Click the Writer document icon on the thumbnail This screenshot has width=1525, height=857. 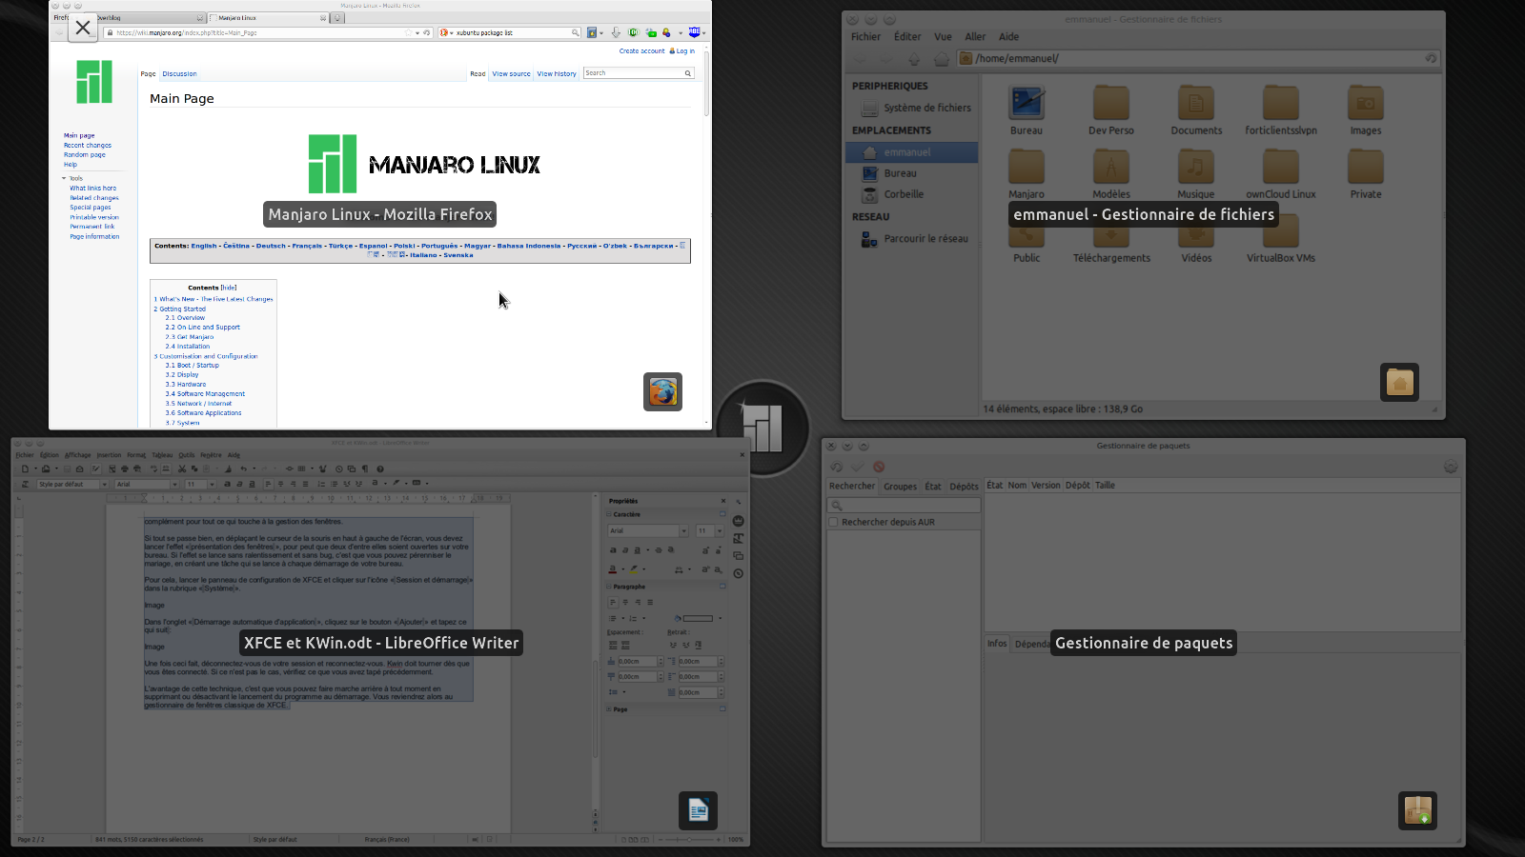tap(698, 810)
